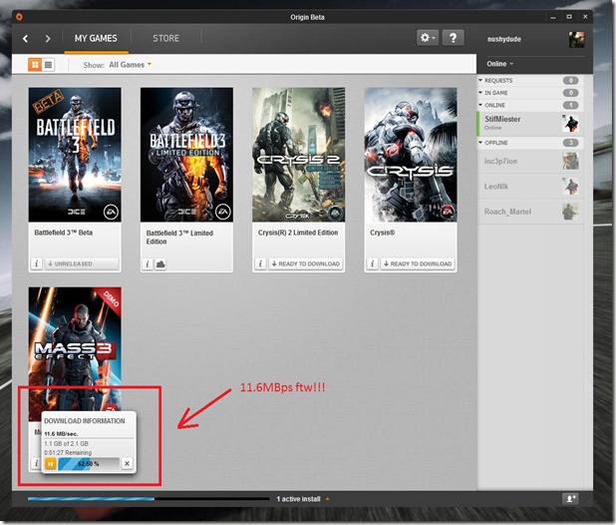Image resolution: width=616 pixels, height=525 pixels.
Task: Click READY TO DOWNLOAD for Crysis 2
Action: click(306, 263)
